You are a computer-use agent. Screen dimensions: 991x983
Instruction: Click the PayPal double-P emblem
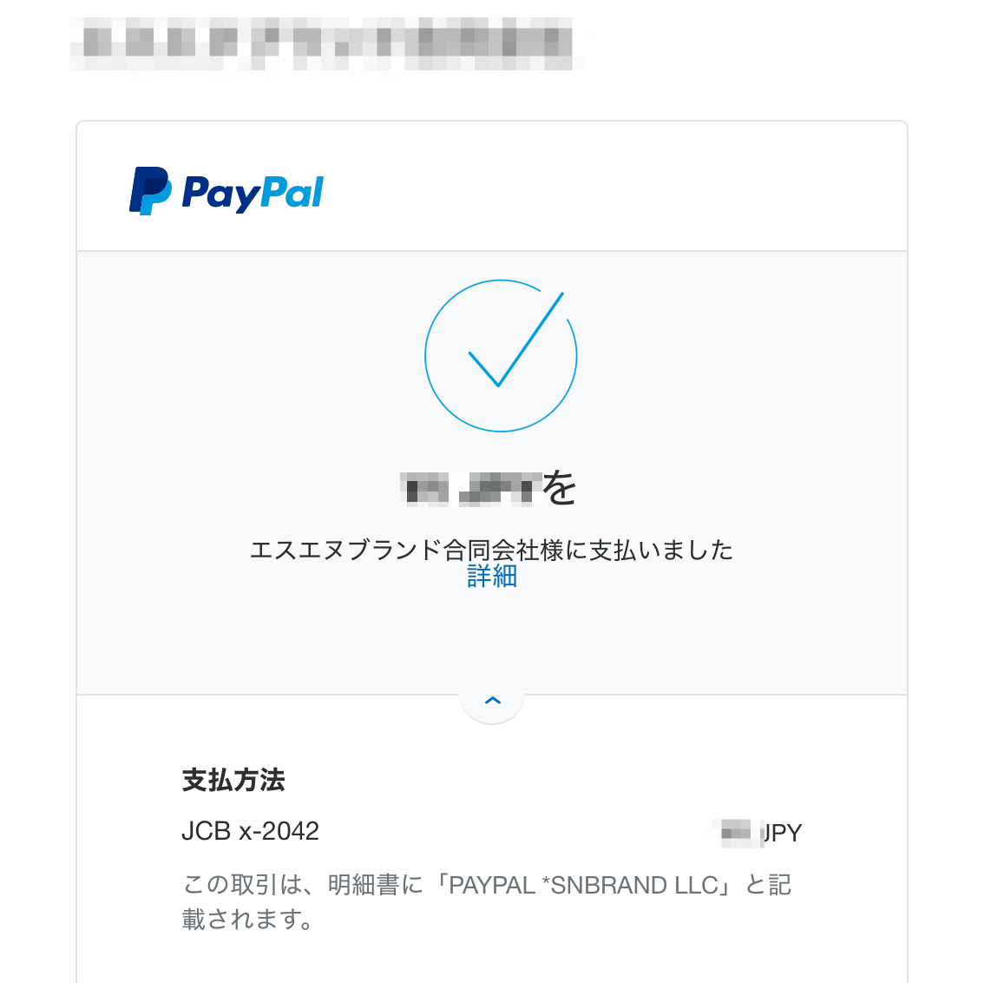click(x=150, y=191)
